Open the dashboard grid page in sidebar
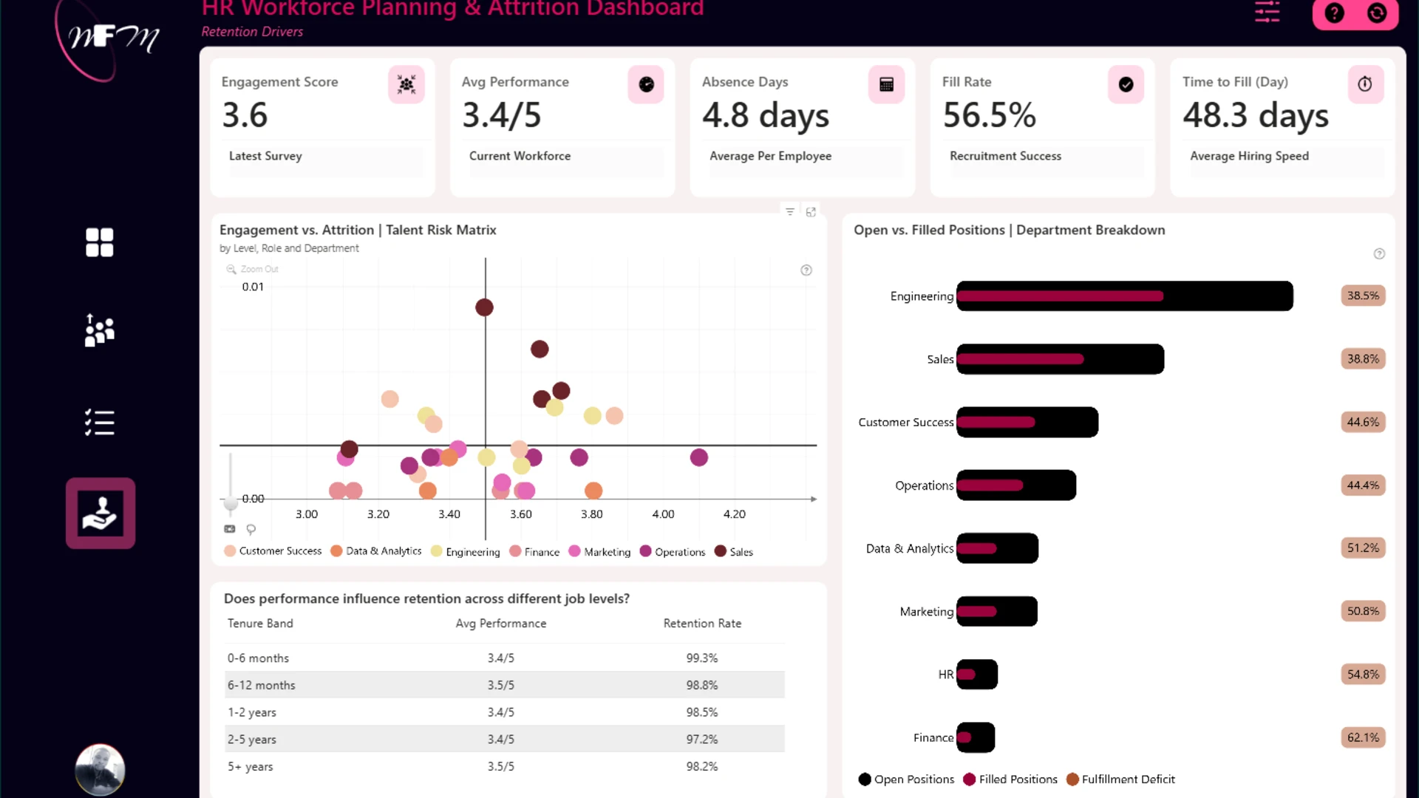 click(99, 242)
